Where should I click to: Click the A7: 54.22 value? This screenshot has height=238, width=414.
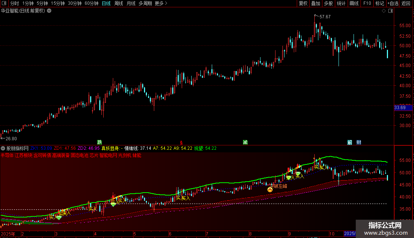point(162,148)
